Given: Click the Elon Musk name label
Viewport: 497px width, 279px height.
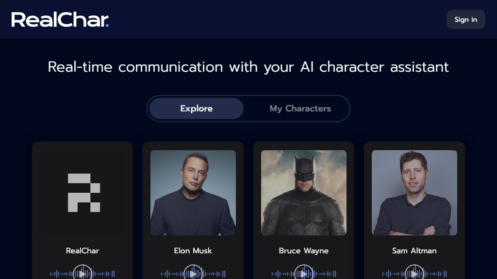Looking at the screenshot, I should click(193, 251).
